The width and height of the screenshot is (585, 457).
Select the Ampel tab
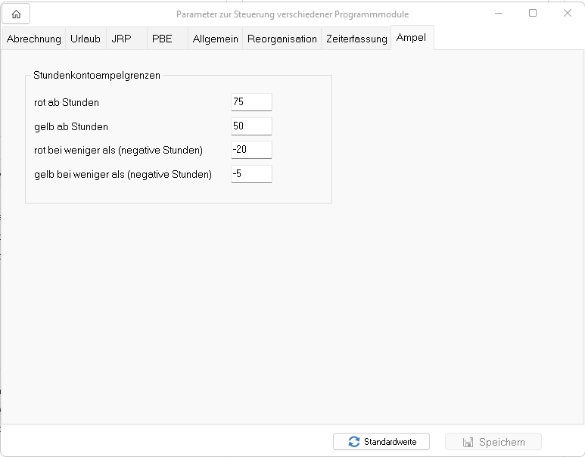(x=411, y=38)
